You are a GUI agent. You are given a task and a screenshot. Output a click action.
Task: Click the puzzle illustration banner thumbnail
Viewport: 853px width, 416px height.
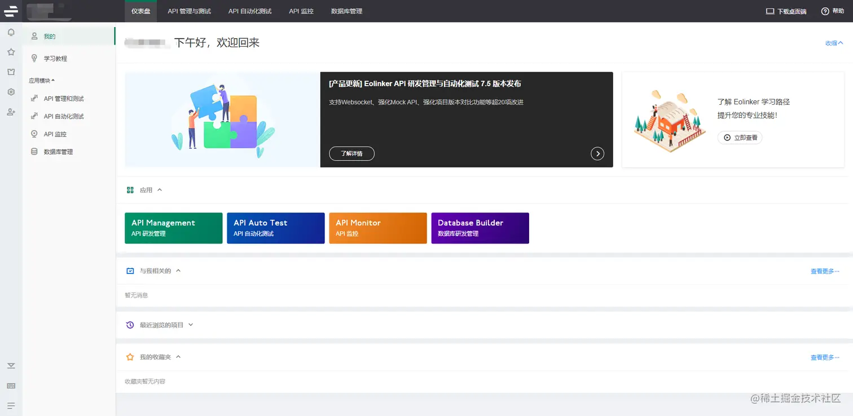tap(222, 120)
